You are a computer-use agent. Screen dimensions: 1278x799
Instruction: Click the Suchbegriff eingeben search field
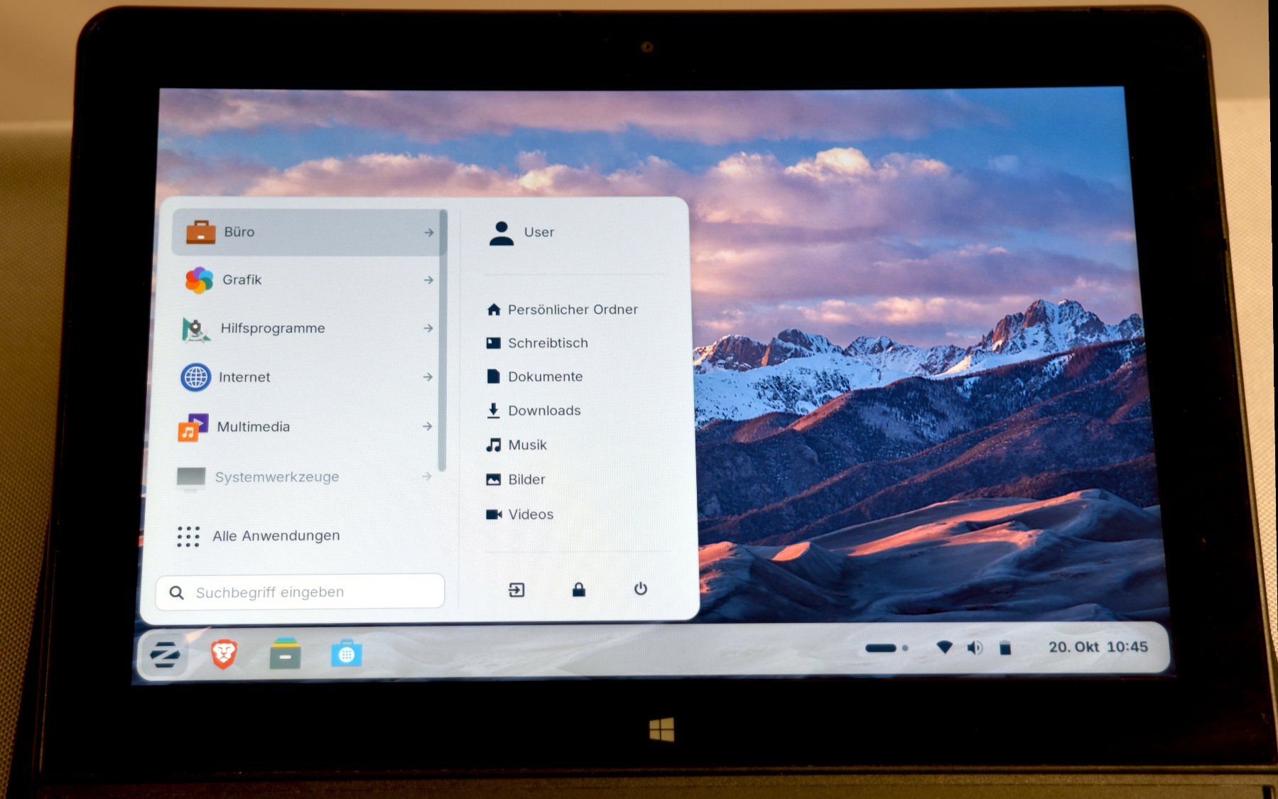[300, 592]
